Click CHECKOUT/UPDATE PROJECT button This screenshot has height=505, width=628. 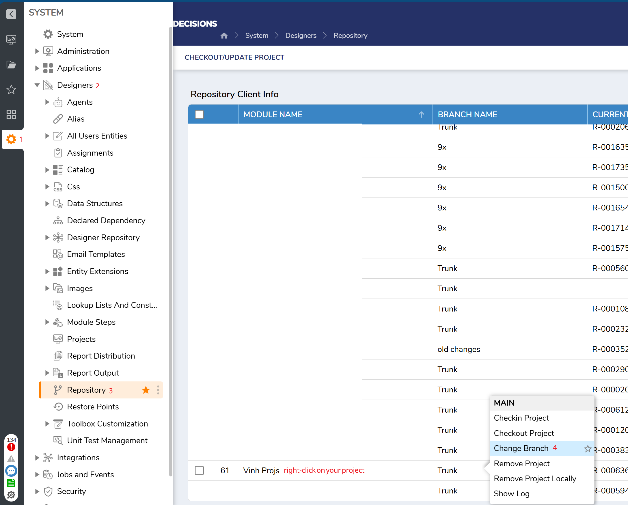(234, 57)
